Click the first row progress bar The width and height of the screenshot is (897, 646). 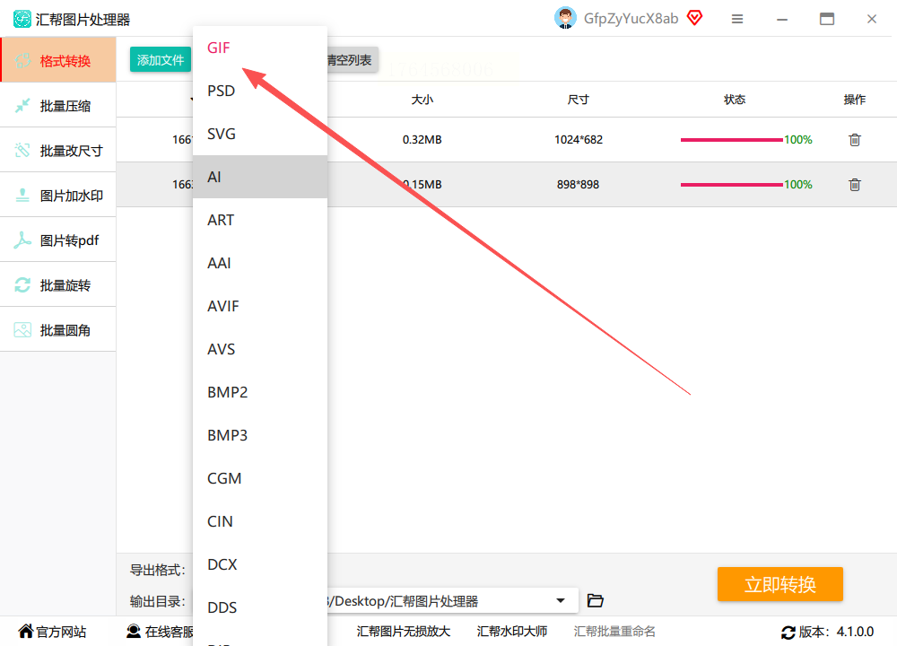click(732, 140)
